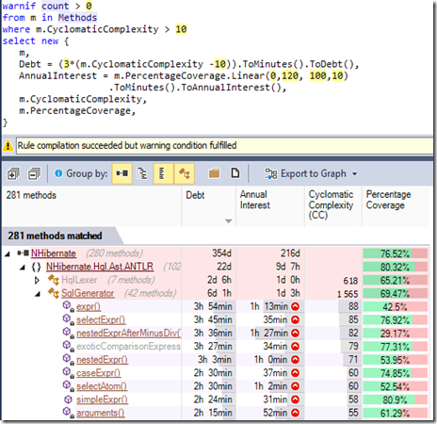Click the '1 565' complexity value
This screenshot has width=437, height=424.
point(348,294)
